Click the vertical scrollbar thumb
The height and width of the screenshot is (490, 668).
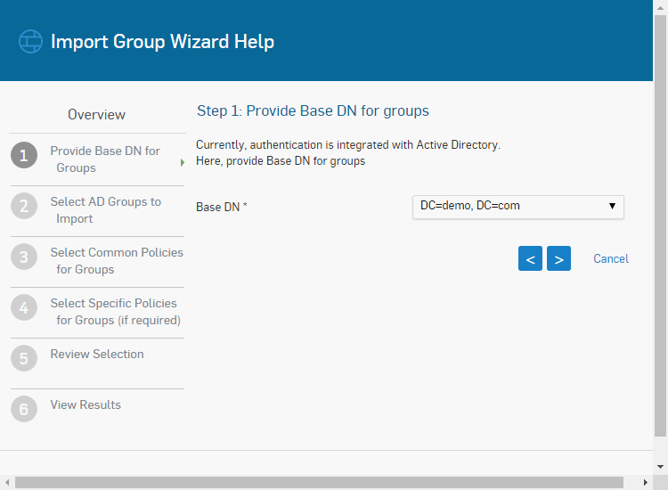coord(660,225)
